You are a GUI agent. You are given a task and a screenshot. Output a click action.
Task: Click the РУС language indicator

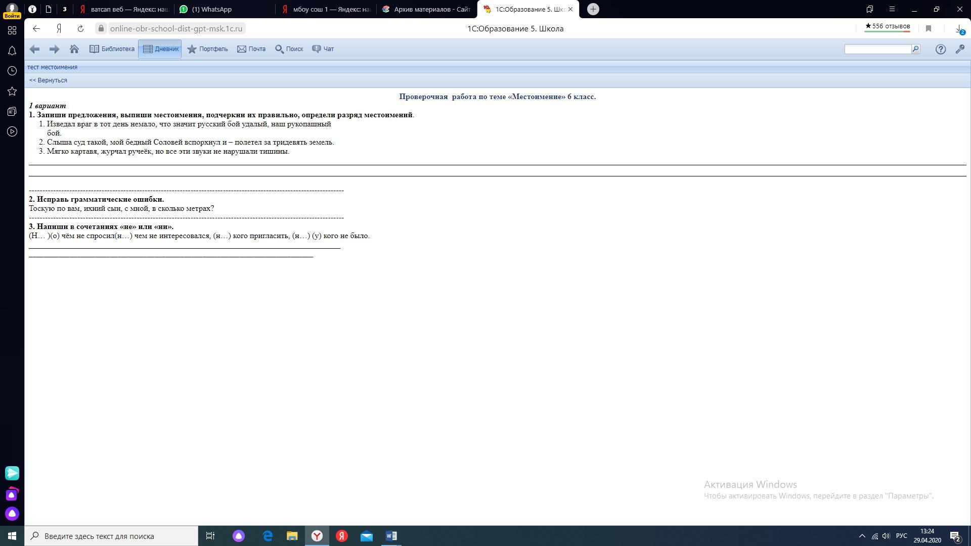coord(901,536)
